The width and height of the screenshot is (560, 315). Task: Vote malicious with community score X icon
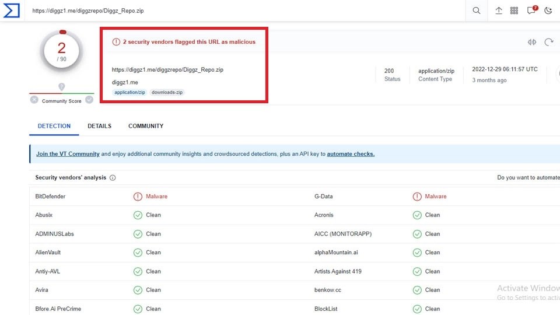coord(34,100)
